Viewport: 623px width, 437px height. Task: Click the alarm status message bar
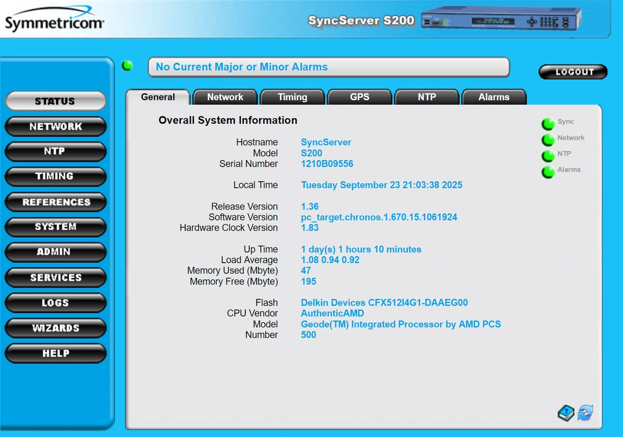click(x=328, y=67)
